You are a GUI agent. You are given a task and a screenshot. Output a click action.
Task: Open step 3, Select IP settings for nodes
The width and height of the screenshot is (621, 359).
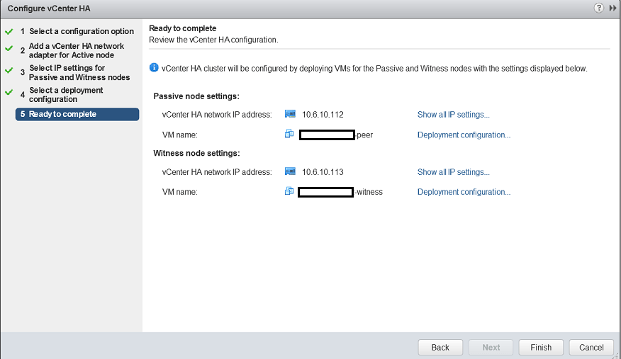[79, 72]
